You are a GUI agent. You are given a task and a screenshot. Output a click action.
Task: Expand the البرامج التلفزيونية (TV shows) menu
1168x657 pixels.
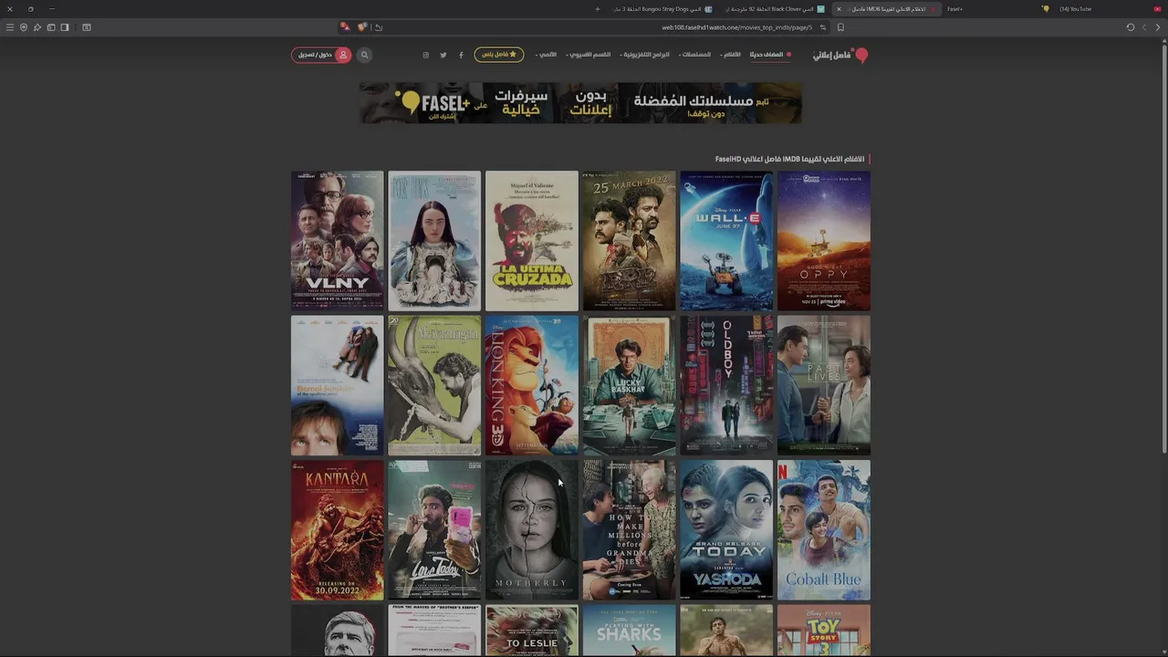(x=645, y=55)
